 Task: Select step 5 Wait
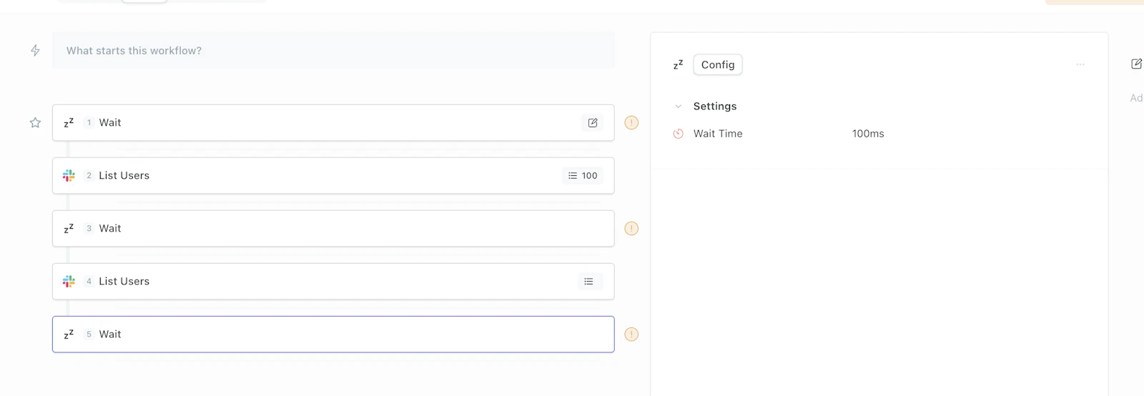point(333,335)
